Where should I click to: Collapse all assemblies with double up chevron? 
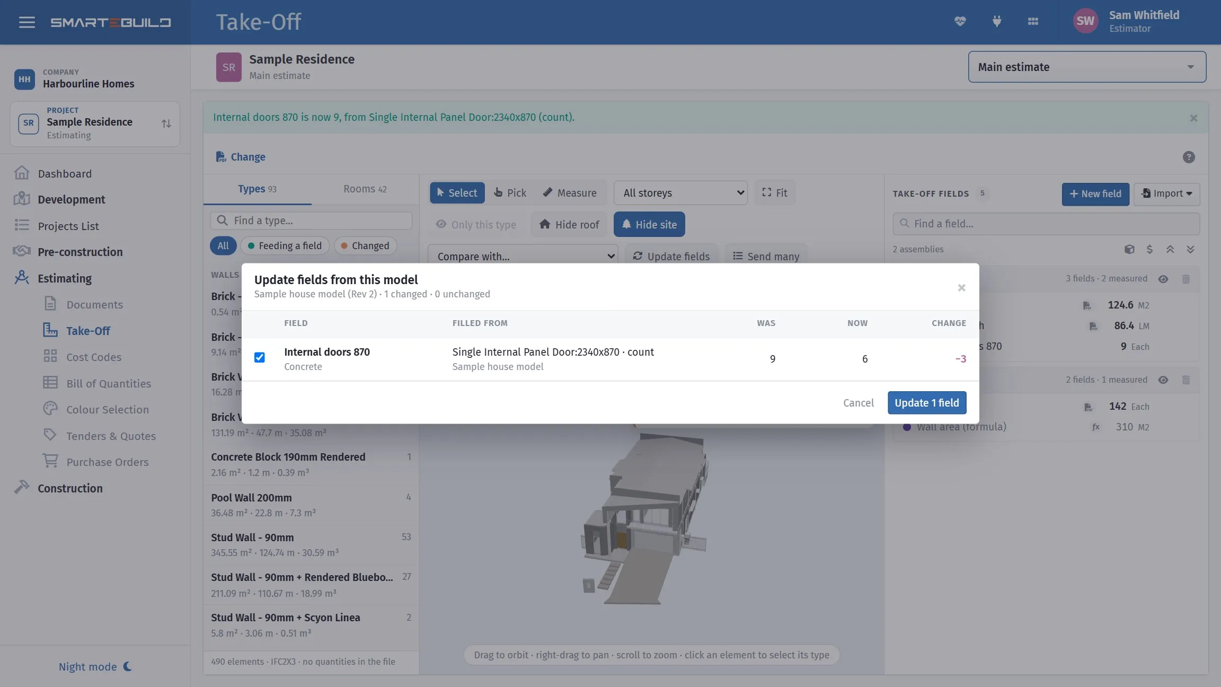click(1170, 249)
